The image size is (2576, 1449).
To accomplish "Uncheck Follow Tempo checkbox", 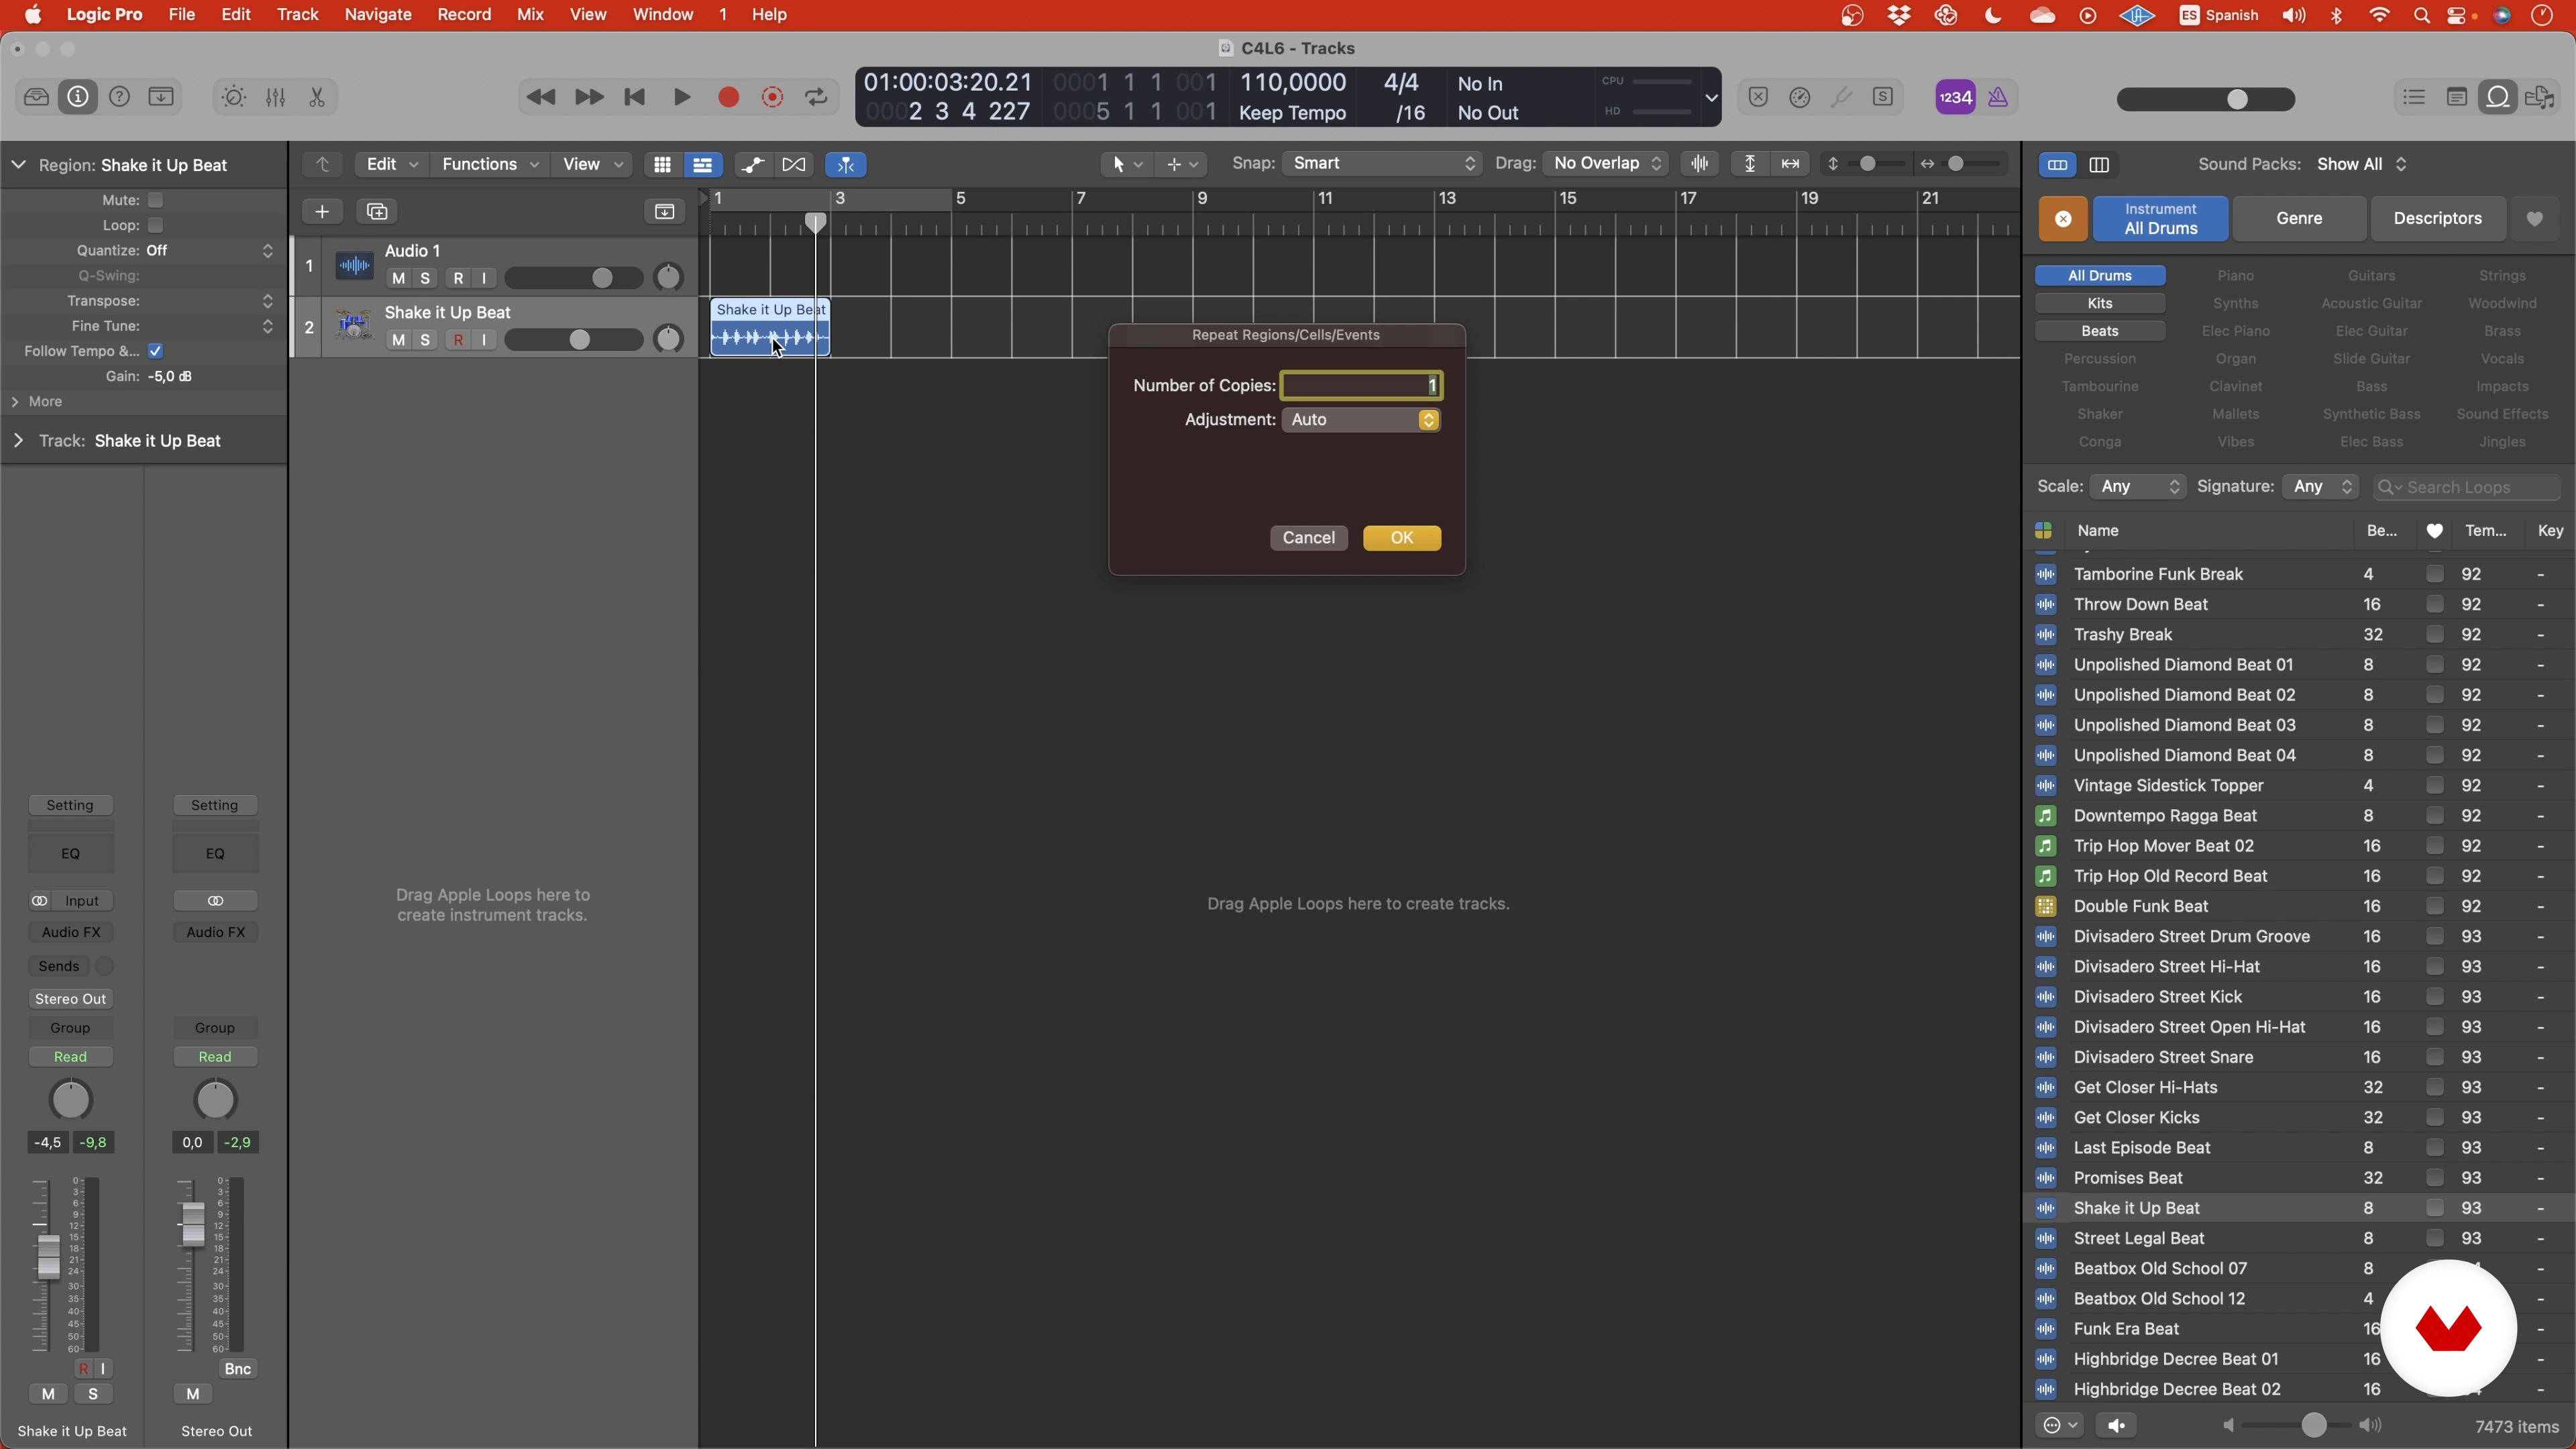I will pyautogui.click(x=155, y=351).
